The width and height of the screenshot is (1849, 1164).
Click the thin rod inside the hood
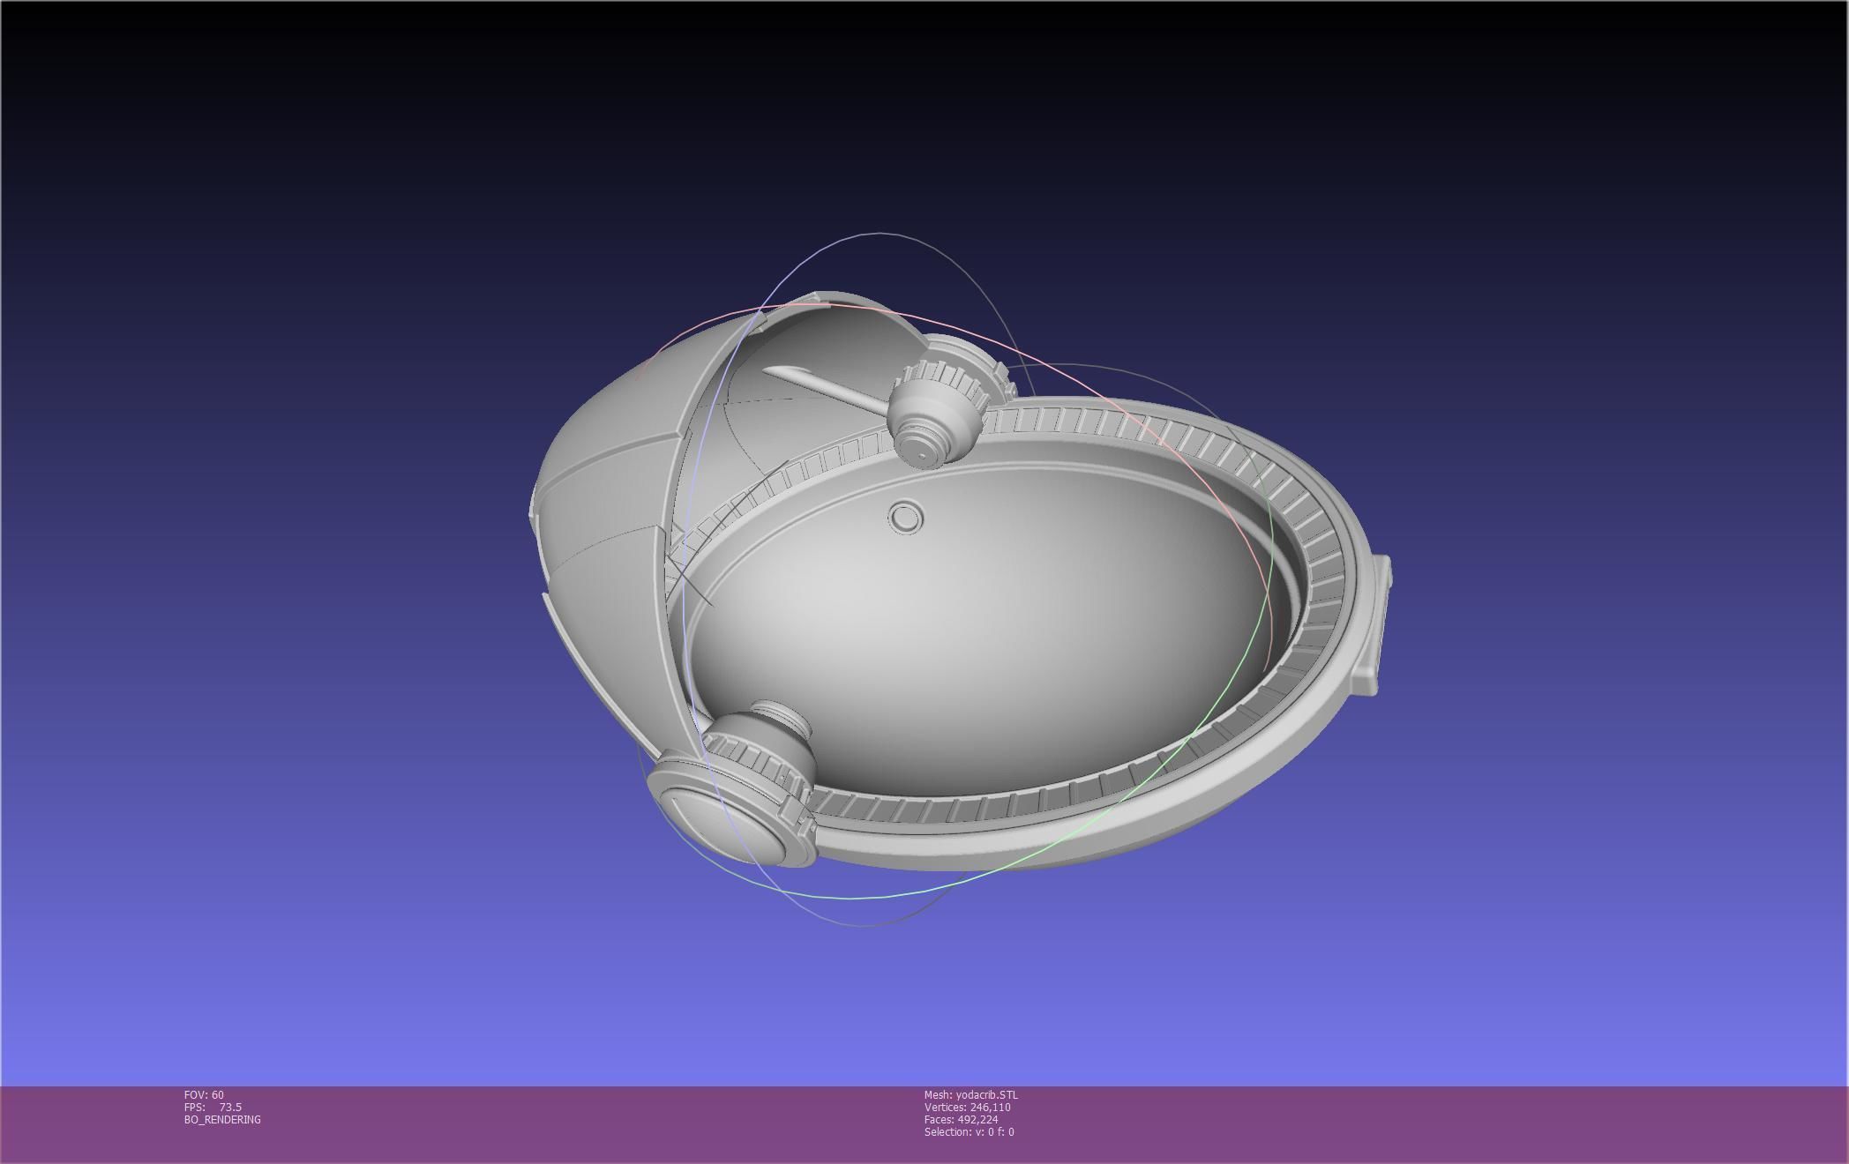820,385
